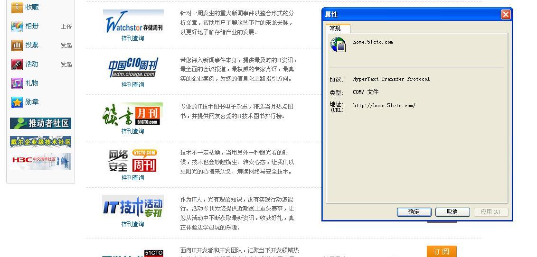Click the 投票 vote chart icon
The height and width of the screenshot is (257, 537).
tap(17, 45)
